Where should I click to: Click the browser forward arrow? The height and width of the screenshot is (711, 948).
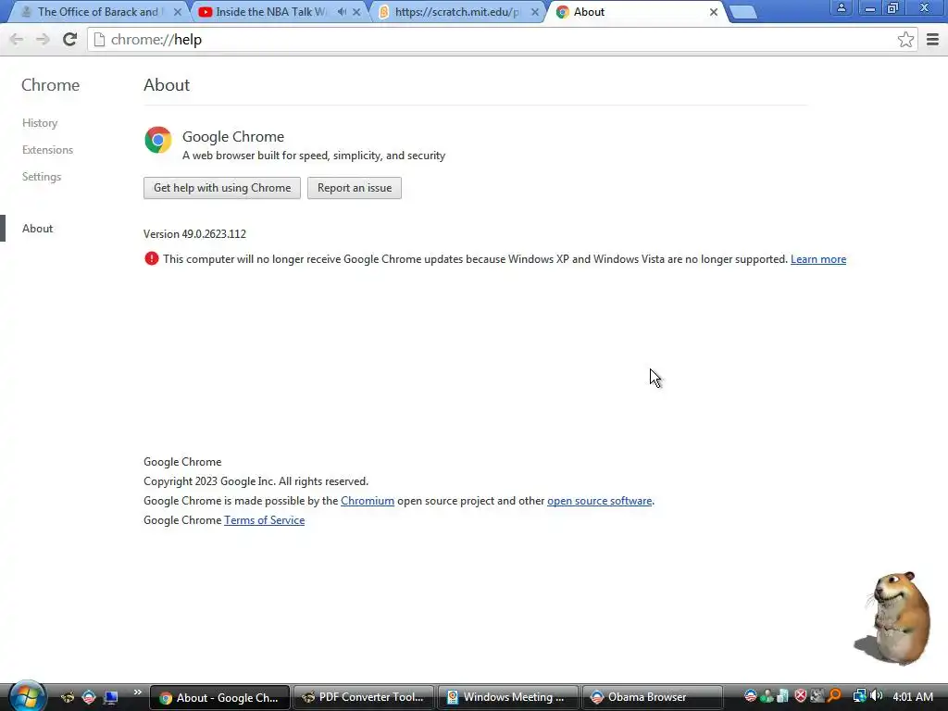tap(43, 40)
